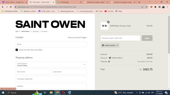Screen dimensions: 170x95
Task: Click the browser address bar URL
Action: [47, 7]
